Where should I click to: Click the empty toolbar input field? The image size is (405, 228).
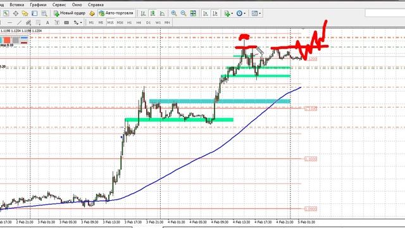click(x=385, y=13)
